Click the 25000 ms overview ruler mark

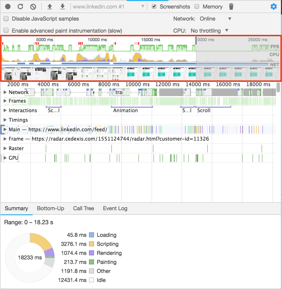pyautogui.click(x=258, y=40)
